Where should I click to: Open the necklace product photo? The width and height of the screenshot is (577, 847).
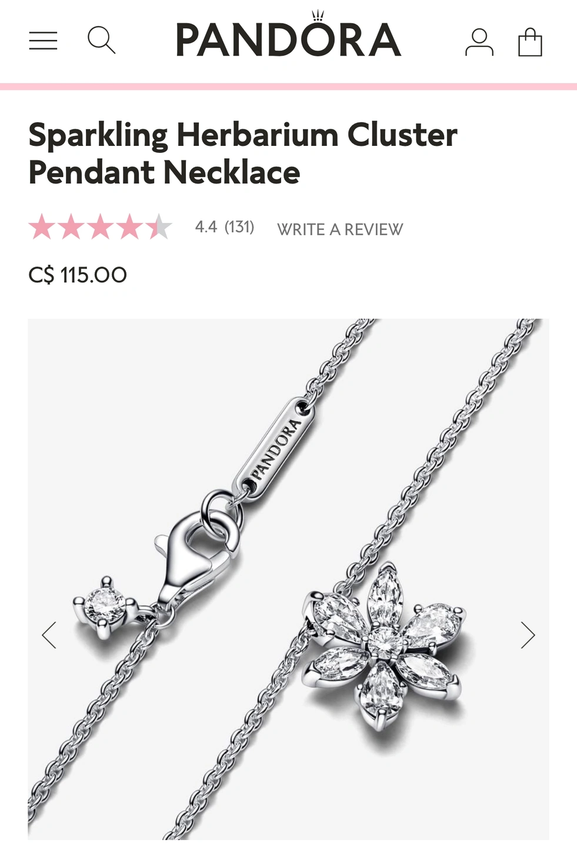(x=288, y=579)
